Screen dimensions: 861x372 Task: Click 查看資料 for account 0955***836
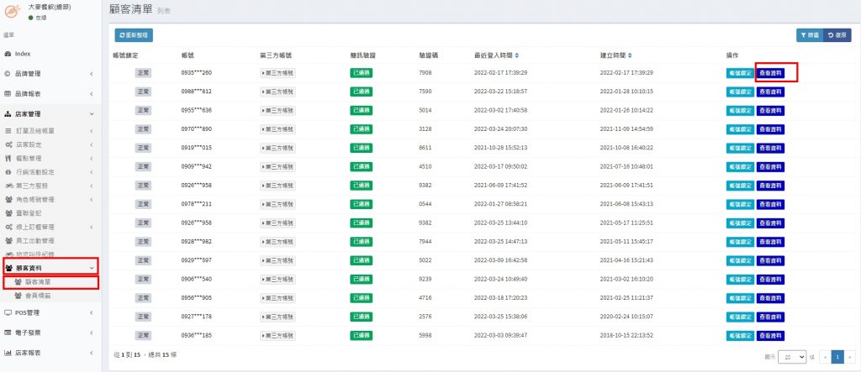tap(769, 111)
